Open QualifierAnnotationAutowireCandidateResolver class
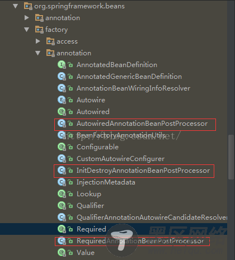Image resolution: width=235 pixels, height=260 pixels. point(152,218)
